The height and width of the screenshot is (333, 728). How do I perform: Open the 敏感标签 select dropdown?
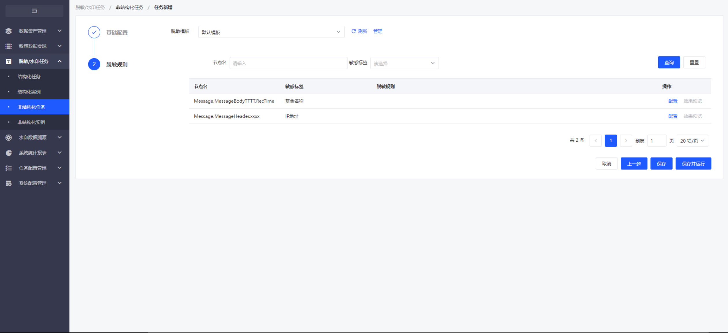click(405, 63)
